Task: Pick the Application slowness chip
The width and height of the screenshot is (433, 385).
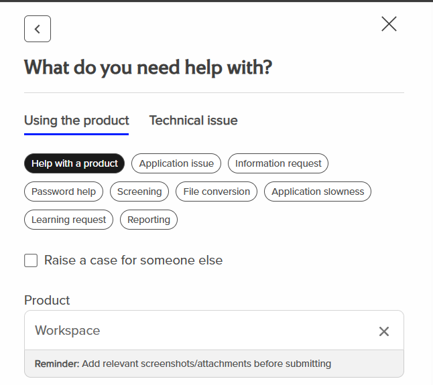Action: coord(318,191)
